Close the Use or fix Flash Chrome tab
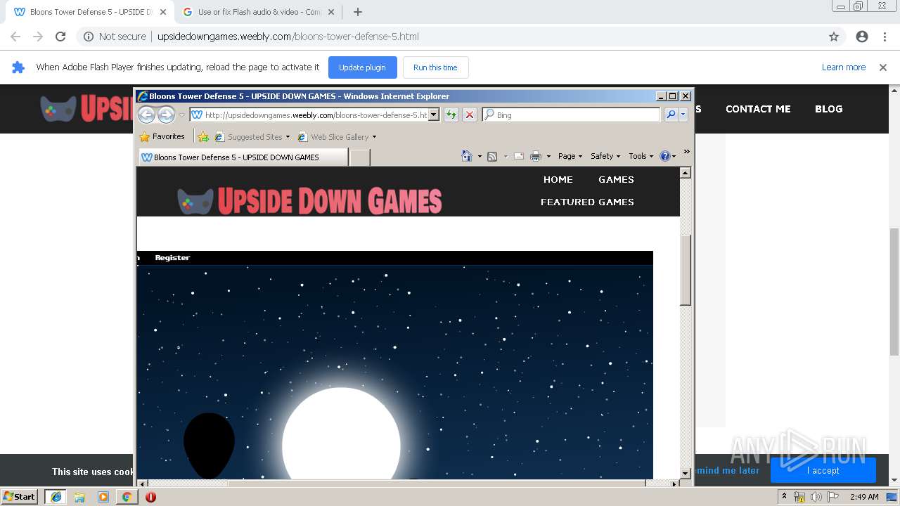 pyautogui.click(x=333, y=12)
